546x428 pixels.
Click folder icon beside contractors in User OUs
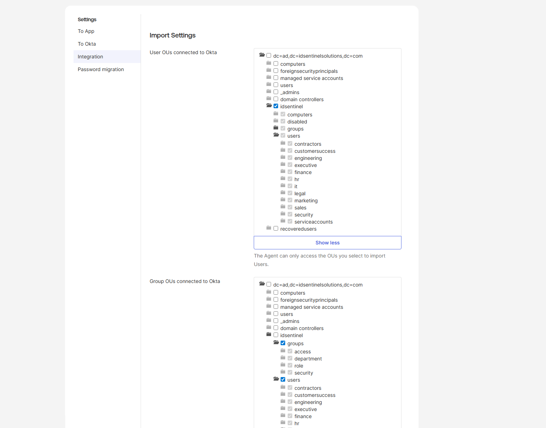(283, 143)
